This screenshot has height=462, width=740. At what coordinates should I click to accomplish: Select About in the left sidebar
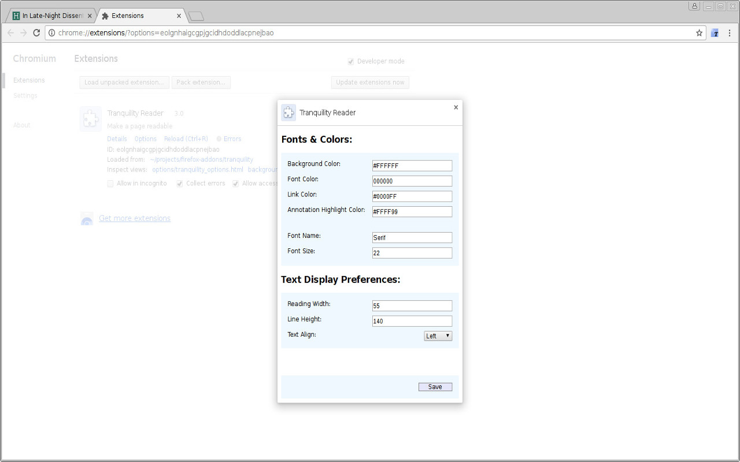point(22,125)
